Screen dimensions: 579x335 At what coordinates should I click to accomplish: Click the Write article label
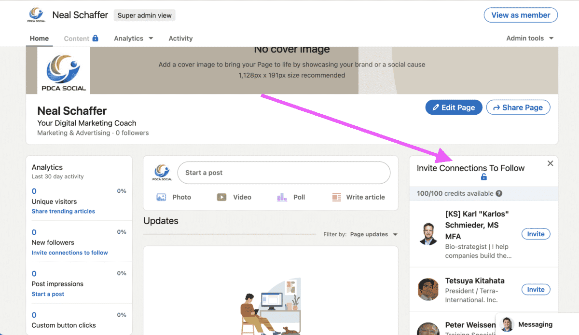(366, 197)
